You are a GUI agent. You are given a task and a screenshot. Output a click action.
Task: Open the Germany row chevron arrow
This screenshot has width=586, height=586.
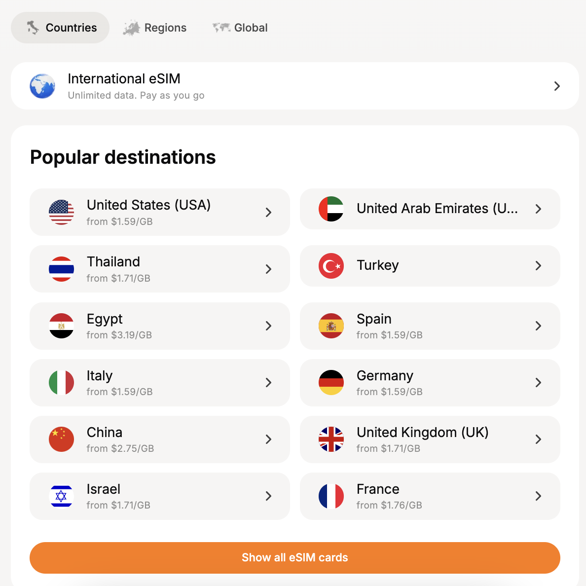(538, 383)
